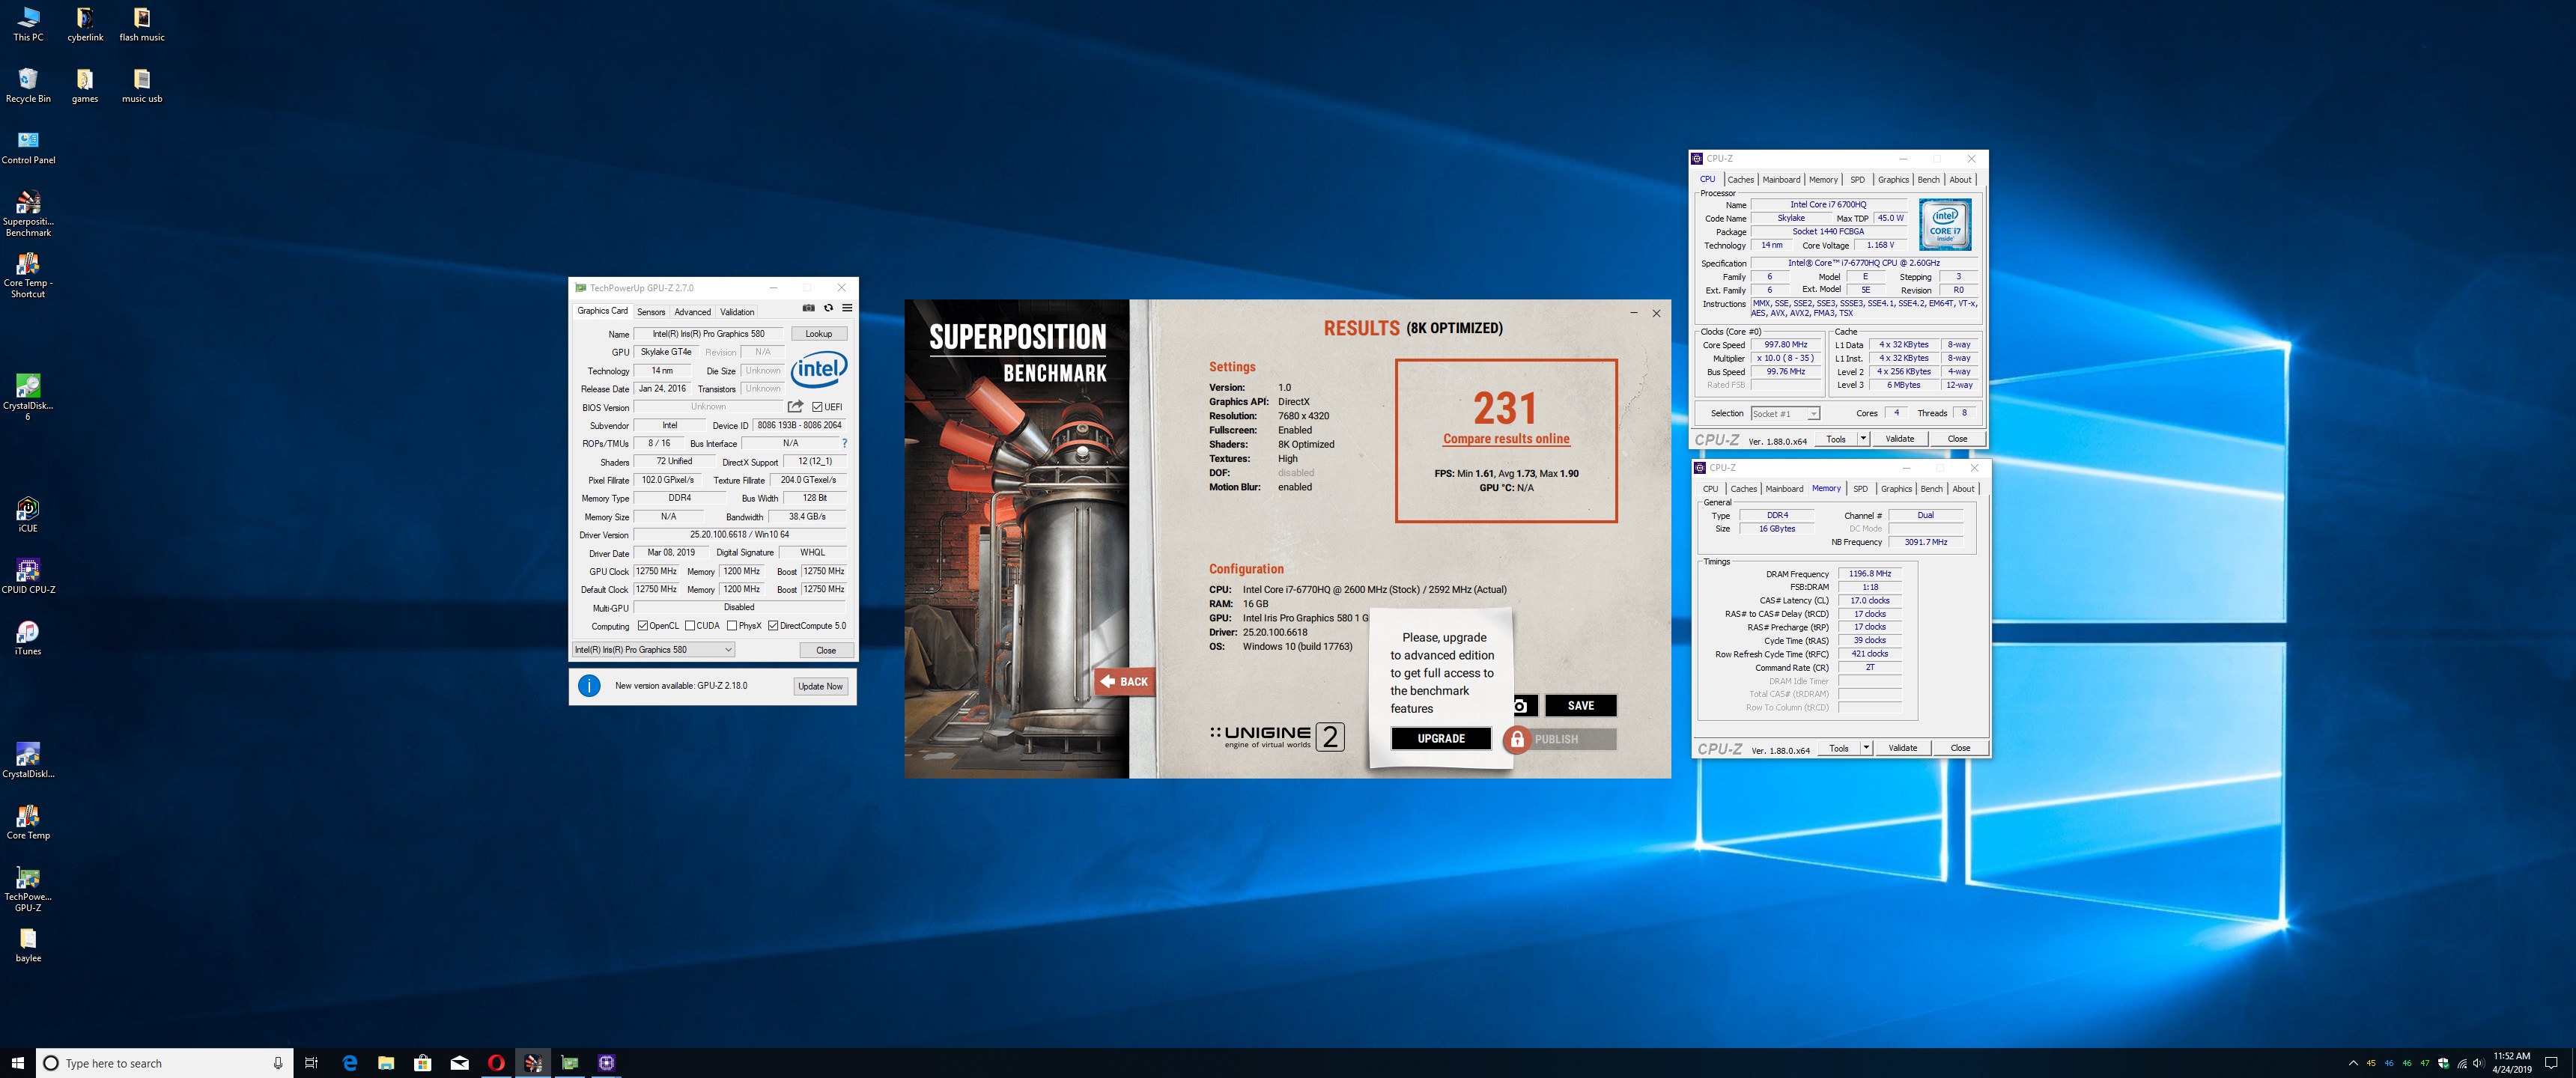Screen dimensions: 2576x1078
Task: Click the UPGRADE button in Superposition
Action: 1441,739
